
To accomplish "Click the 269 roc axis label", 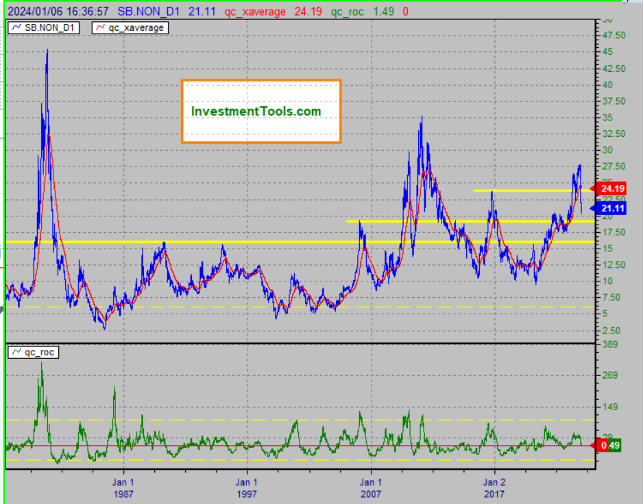I will (x=610, y=375).
